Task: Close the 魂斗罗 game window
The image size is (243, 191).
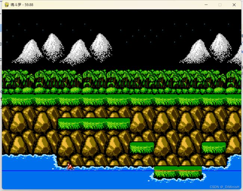Action: tap(234, 5)
